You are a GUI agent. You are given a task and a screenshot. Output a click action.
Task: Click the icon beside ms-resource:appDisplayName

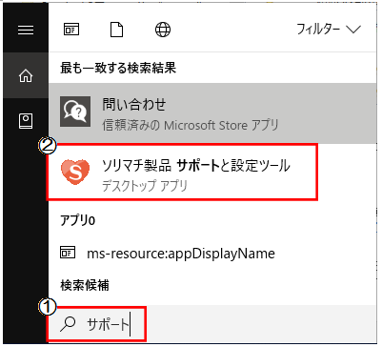(x=68, y=253)
